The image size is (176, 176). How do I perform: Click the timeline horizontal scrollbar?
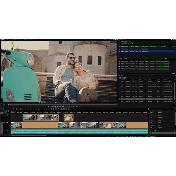pos(29,136)
